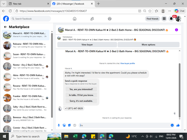Image resolution: width=187 pixels, height=140 pixels.
Task: Open the View buyer profile link
Action: 128,63
